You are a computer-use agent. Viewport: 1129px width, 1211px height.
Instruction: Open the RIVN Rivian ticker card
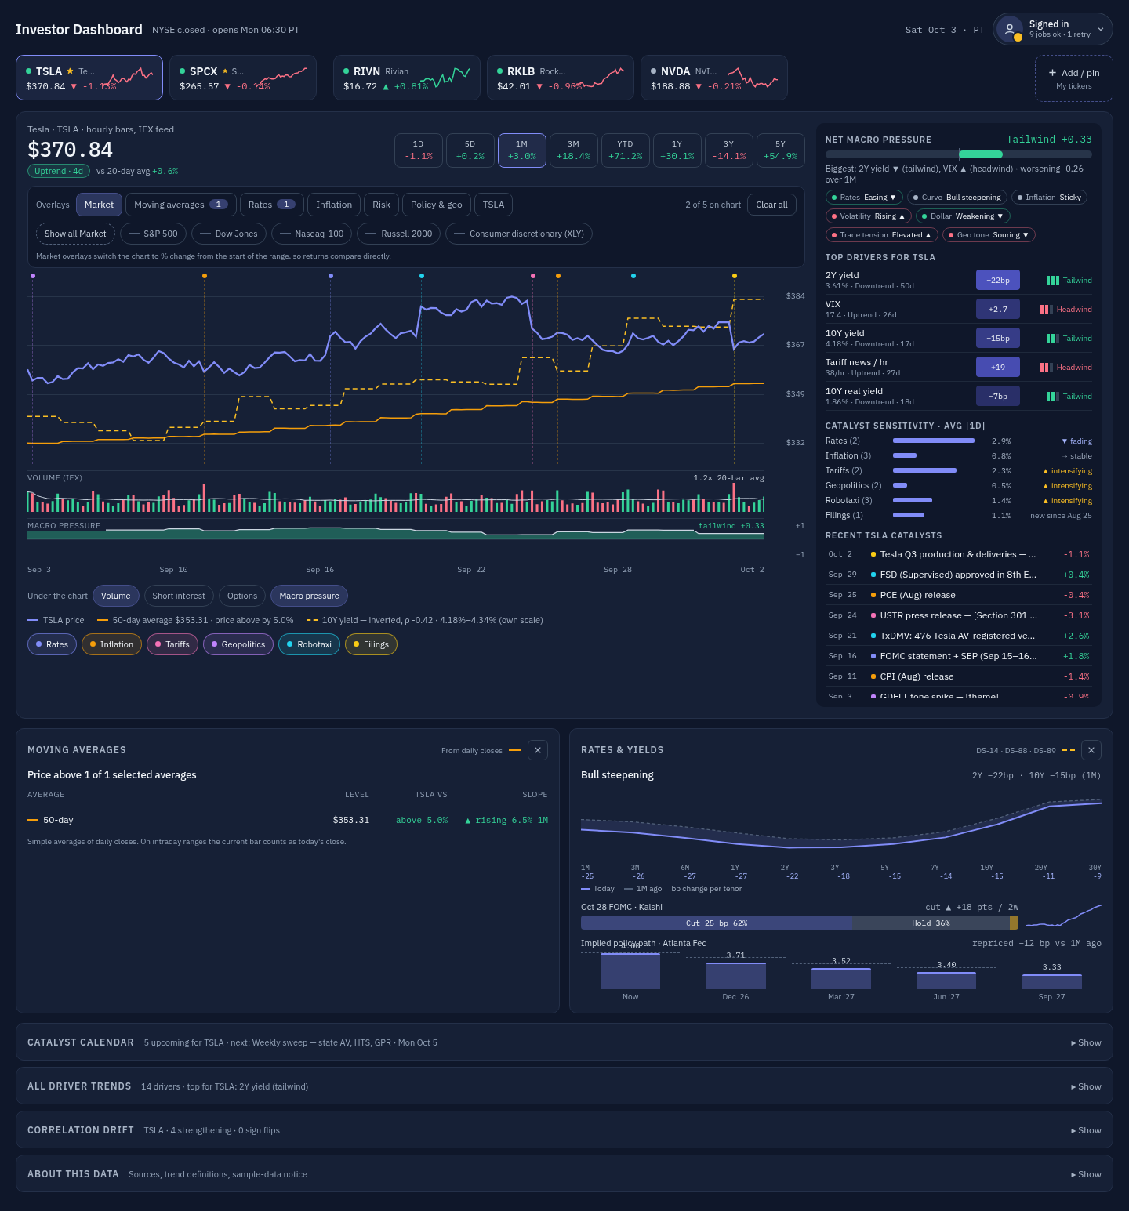click(x=407, y=78)
